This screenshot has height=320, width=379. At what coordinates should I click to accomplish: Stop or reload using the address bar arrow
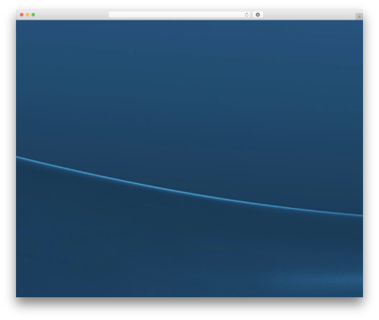click(x=246, y=15)
